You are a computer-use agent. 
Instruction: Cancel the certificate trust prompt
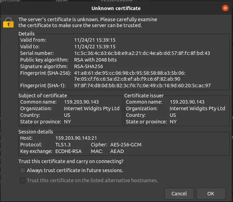coord(179,194)
